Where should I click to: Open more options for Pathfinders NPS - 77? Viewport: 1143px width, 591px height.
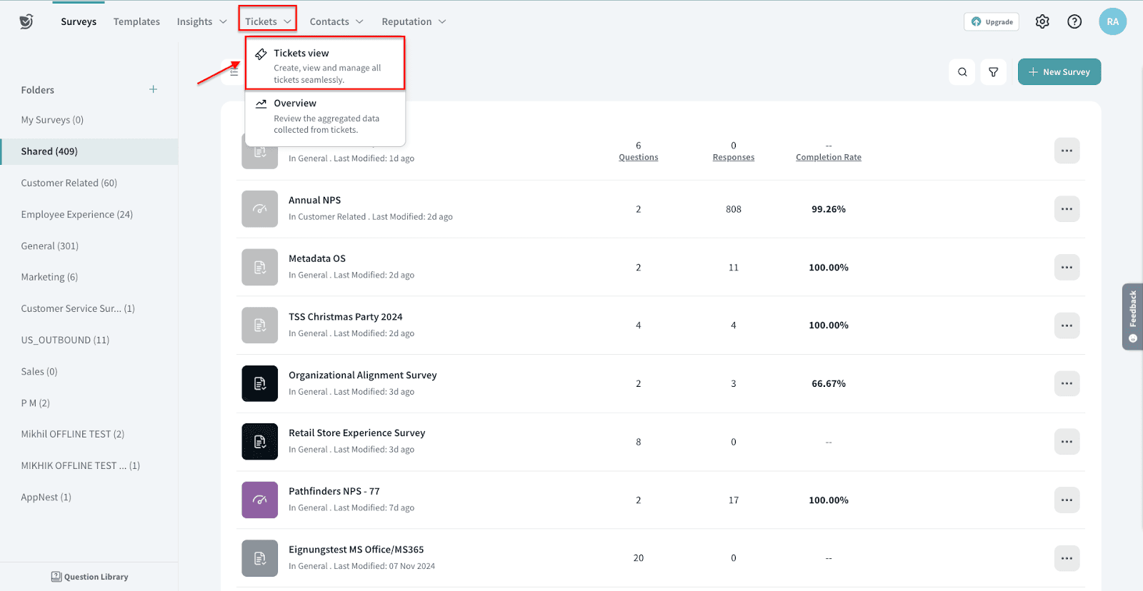click(1067, 500)
